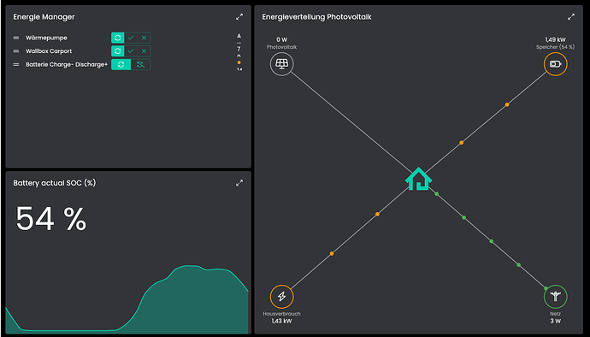The width and height of the screenshot is (590, 337).
Task: Click the 1,49 kW Speicher reading
Action: (x=556, y=39)
